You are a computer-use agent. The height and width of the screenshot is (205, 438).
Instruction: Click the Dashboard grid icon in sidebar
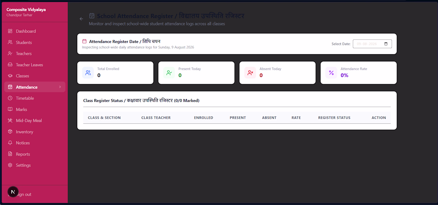point(10,31)
